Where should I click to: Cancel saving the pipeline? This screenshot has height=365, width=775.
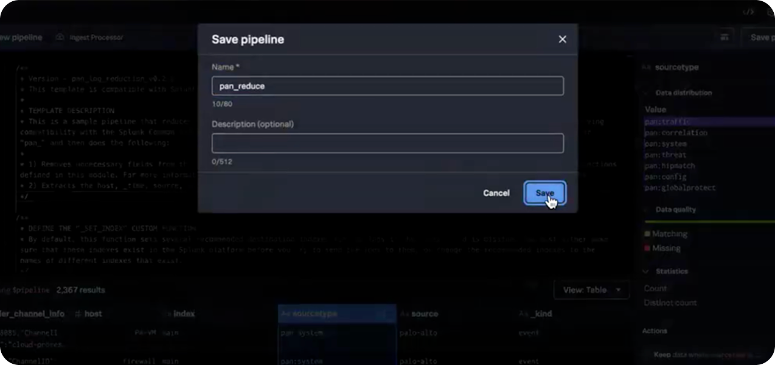point(496,193)
